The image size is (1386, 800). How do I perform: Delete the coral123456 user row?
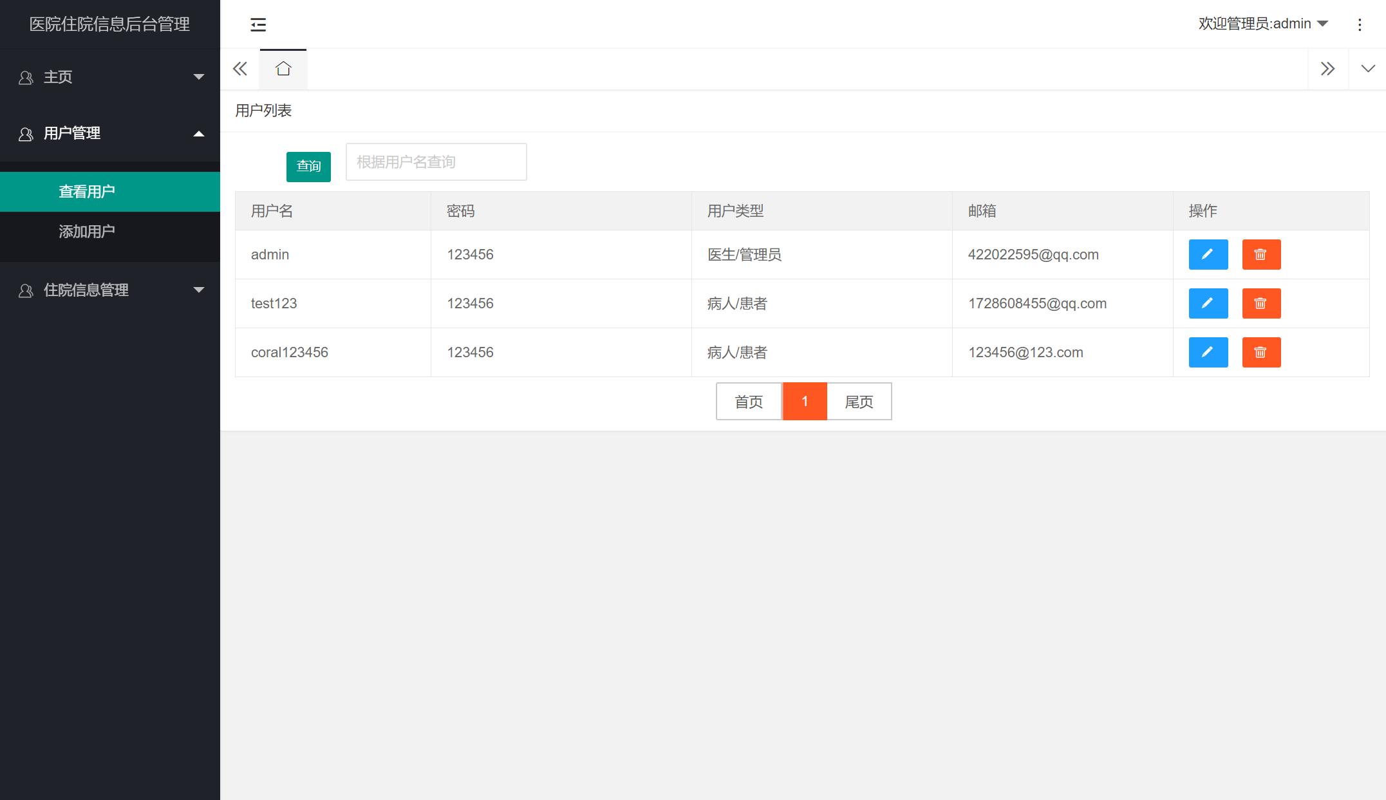(1261, 352)
